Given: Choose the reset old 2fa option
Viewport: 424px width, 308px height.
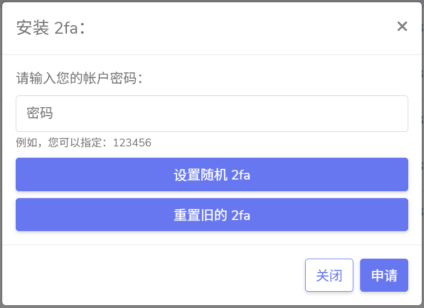Looking at the screenshot, I should point(211,215).
